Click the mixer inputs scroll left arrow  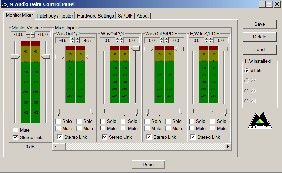[56, 146]
